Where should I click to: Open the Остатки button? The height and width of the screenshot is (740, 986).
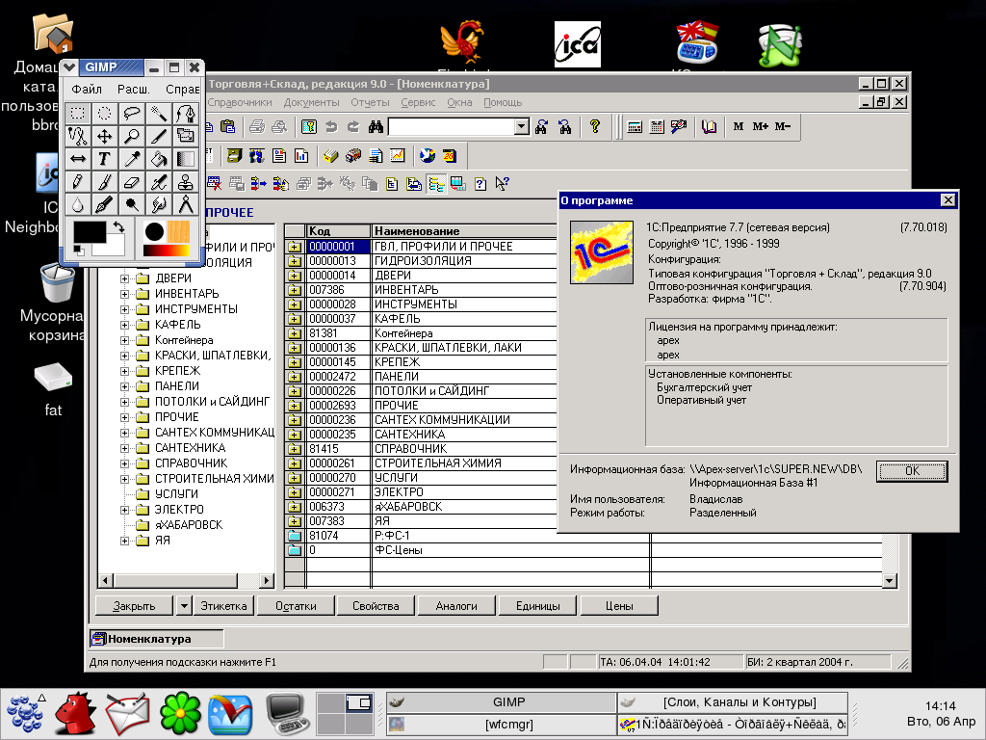(296, 606)
